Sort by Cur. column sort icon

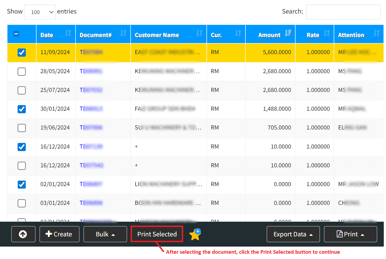click(x=238, y=33)
